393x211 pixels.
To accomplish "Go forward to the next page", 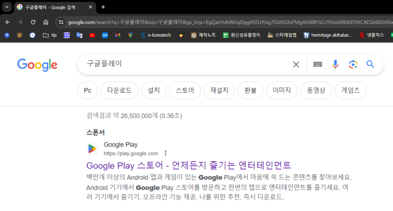I will [20, 22].
